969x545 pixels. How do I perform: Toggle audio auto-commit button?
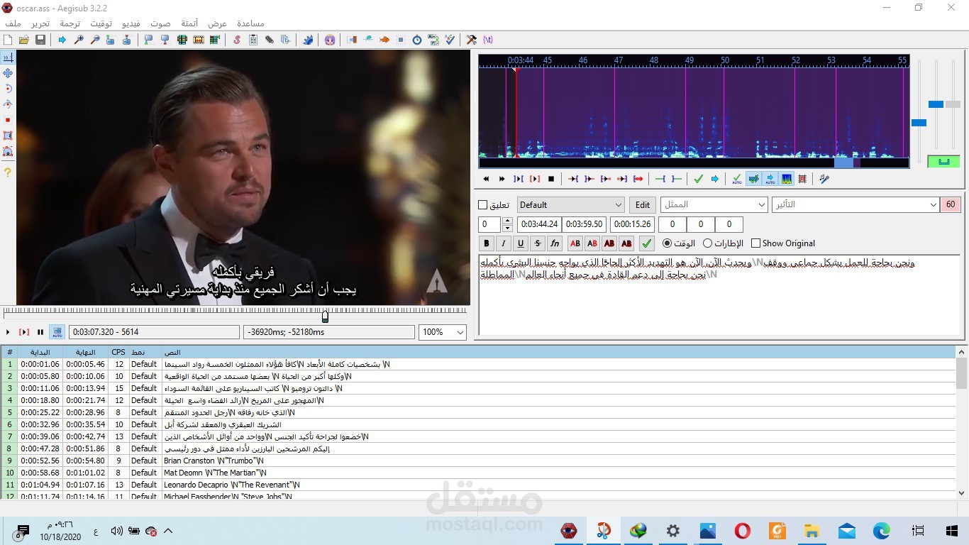coord(736,179)
